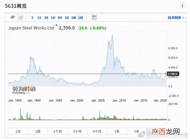190x140 pixels.
Task: Open the 技术图表 technical chart link
Action: 176,18
